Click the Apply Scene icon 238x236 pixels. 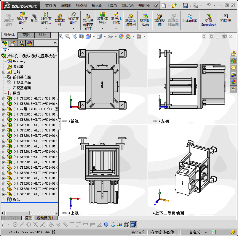(128, 36)
